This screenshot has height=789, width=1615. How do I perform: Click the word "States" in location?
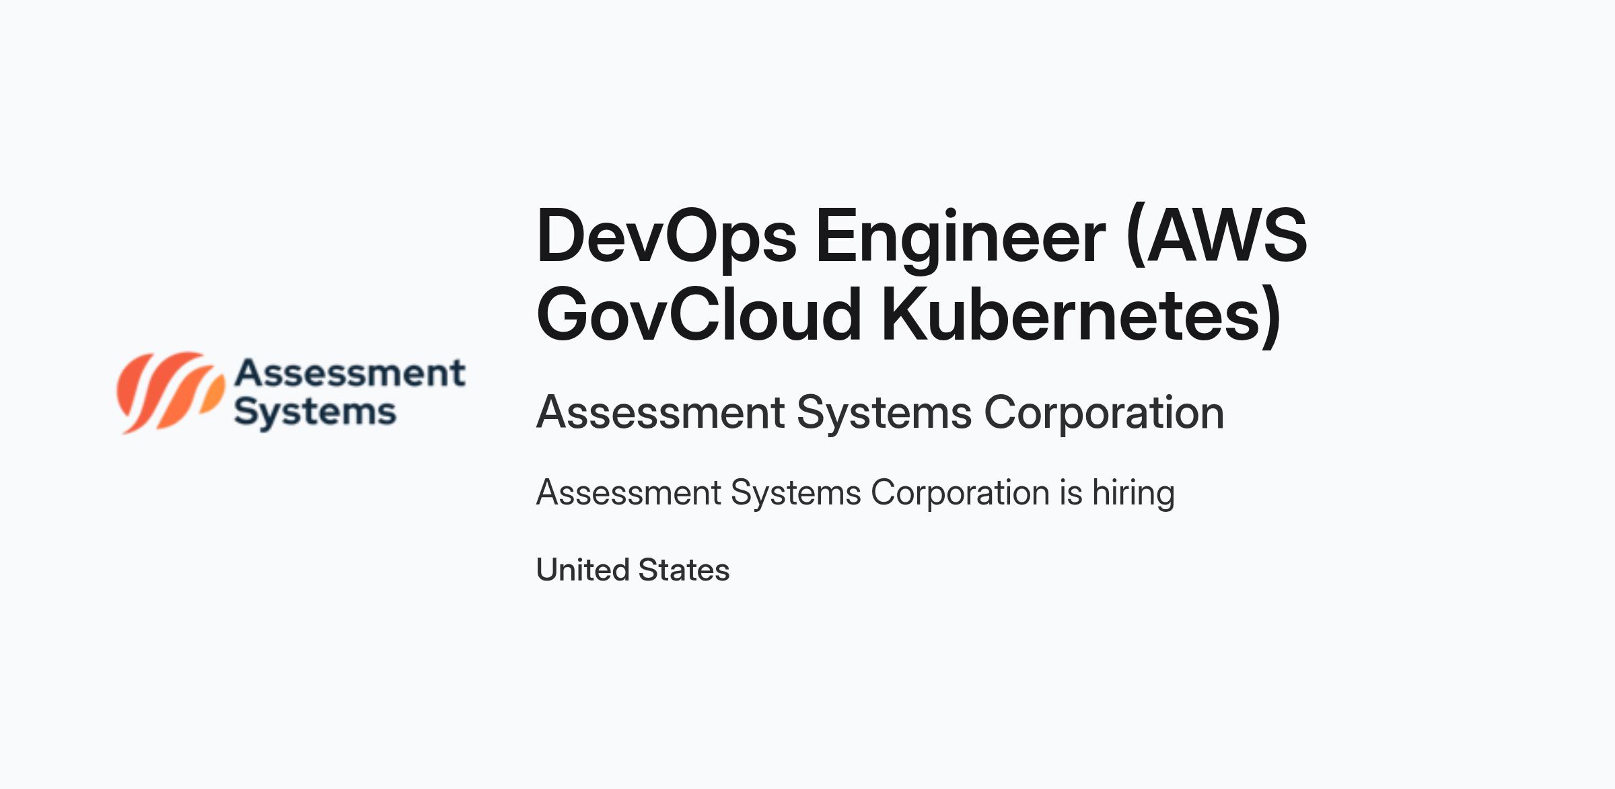tap(684, 570)
